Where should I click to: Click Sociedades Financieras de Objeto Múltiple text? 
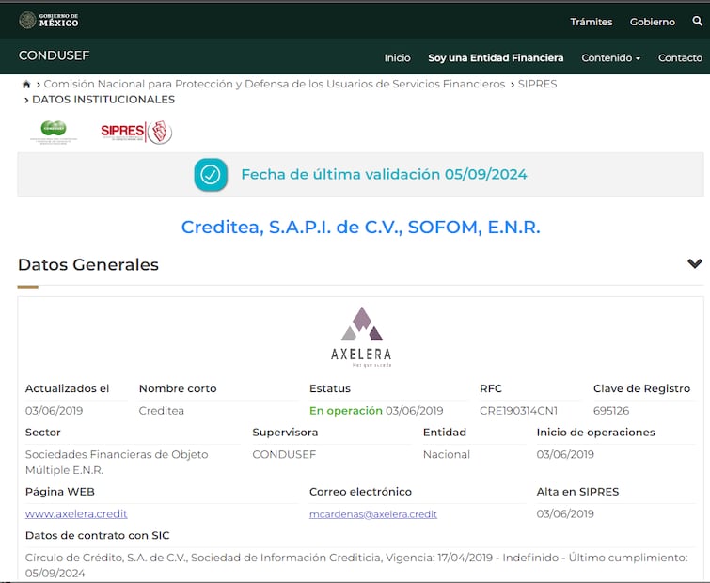(117, 462)
